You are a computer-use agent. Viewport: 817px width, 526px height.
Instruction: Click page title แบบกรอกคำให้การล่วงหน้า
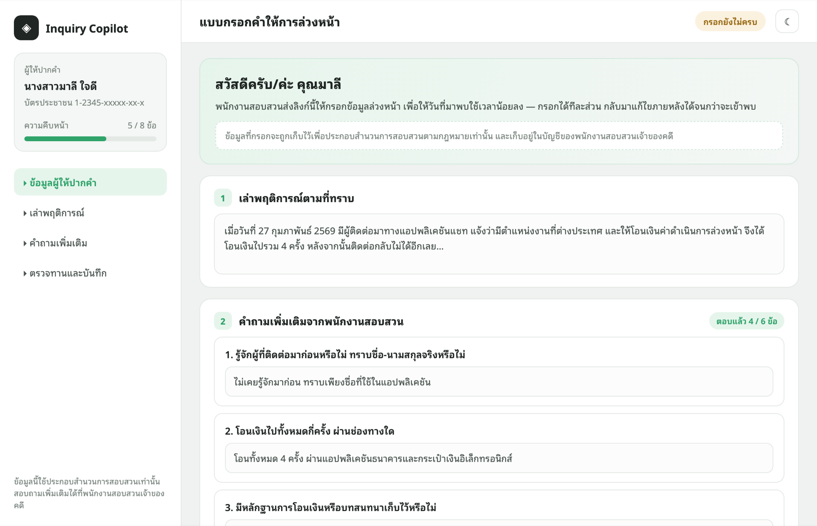click(x=270, y=22)
